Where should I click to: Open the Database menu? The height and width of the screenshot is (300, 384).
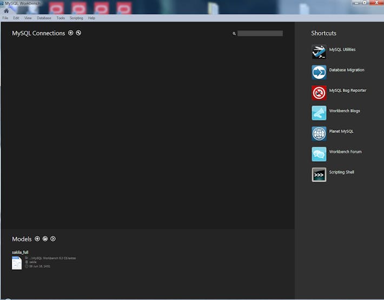click(x=44, y=18)
